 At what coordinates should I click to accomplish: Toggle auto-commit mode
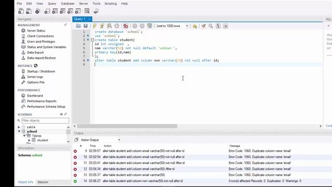click(x=149, y=26)
